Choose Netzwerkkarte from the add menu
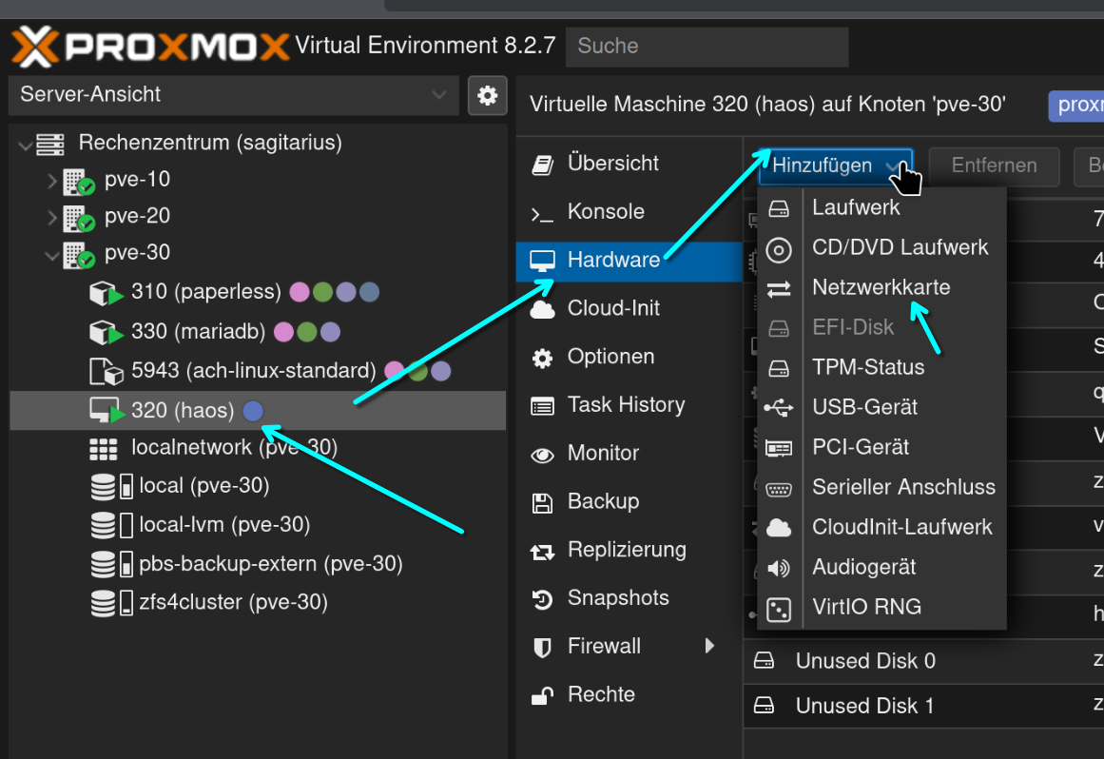1104x759 pixels. click(x=881, y=288)
